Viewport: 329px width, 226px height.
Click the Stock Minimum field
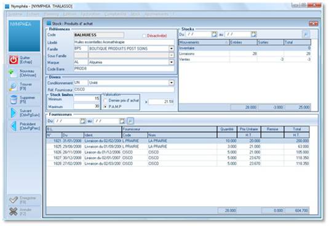click(87, 99)
